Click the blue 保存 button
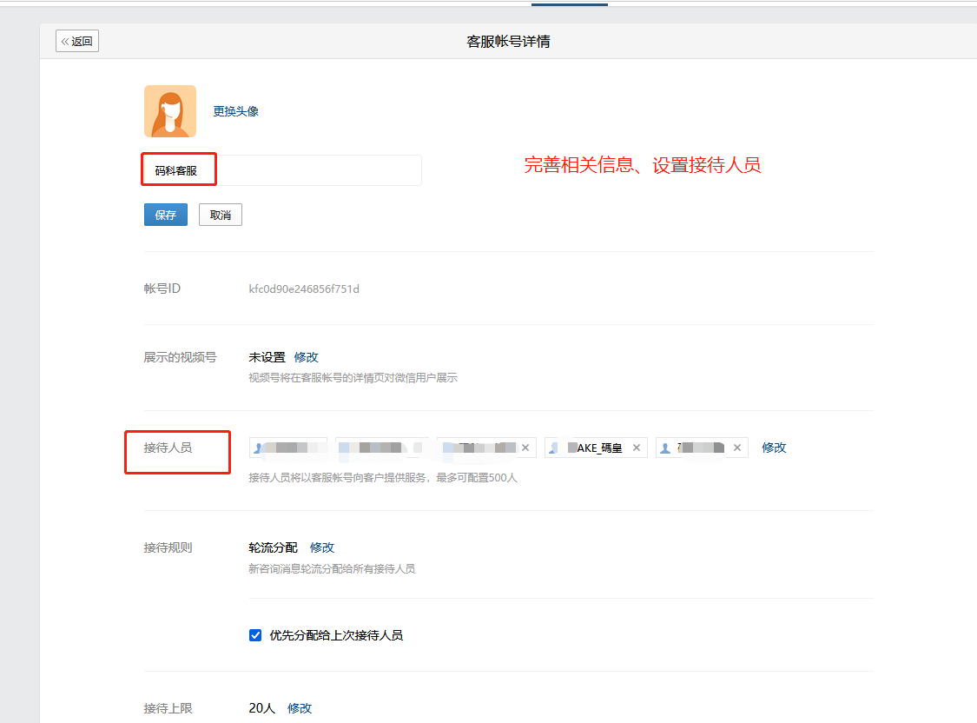 tap(166, 215)
